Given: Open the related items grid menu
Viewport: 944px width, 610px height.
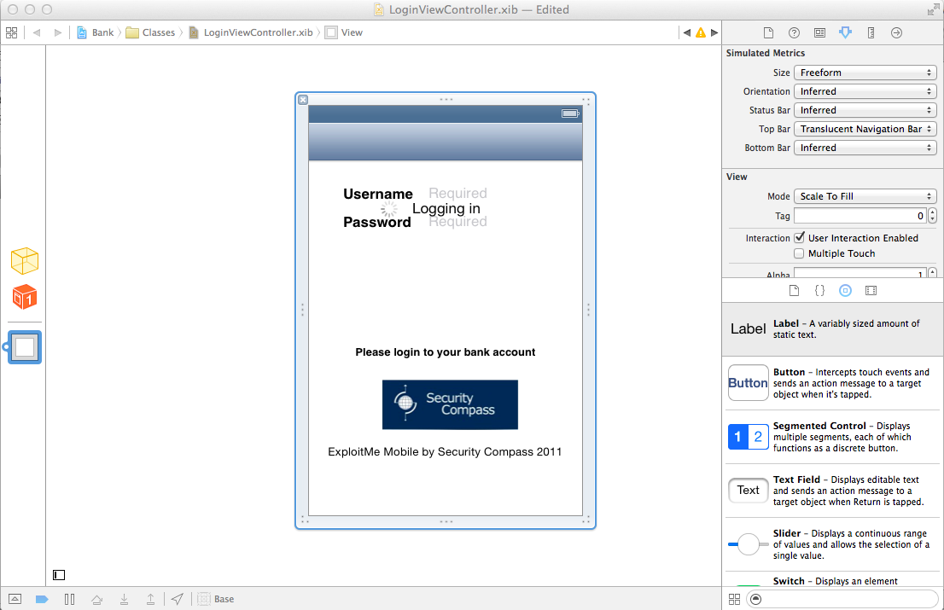Looking at the screenshot, I should tap(11, 32).
